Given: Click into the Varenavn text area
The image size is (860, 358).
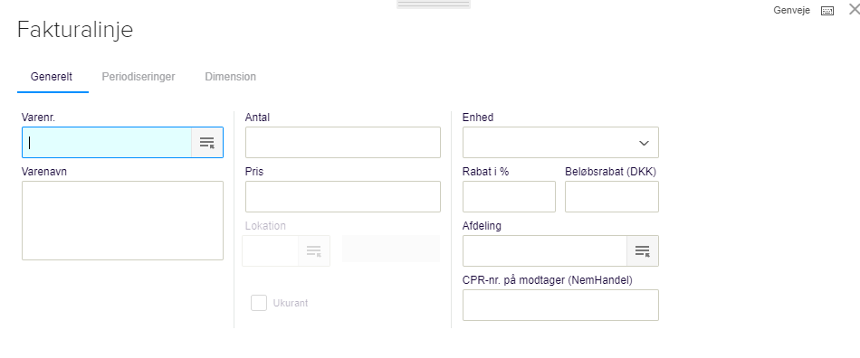Looking at the screenshot, I should (123, 221).
